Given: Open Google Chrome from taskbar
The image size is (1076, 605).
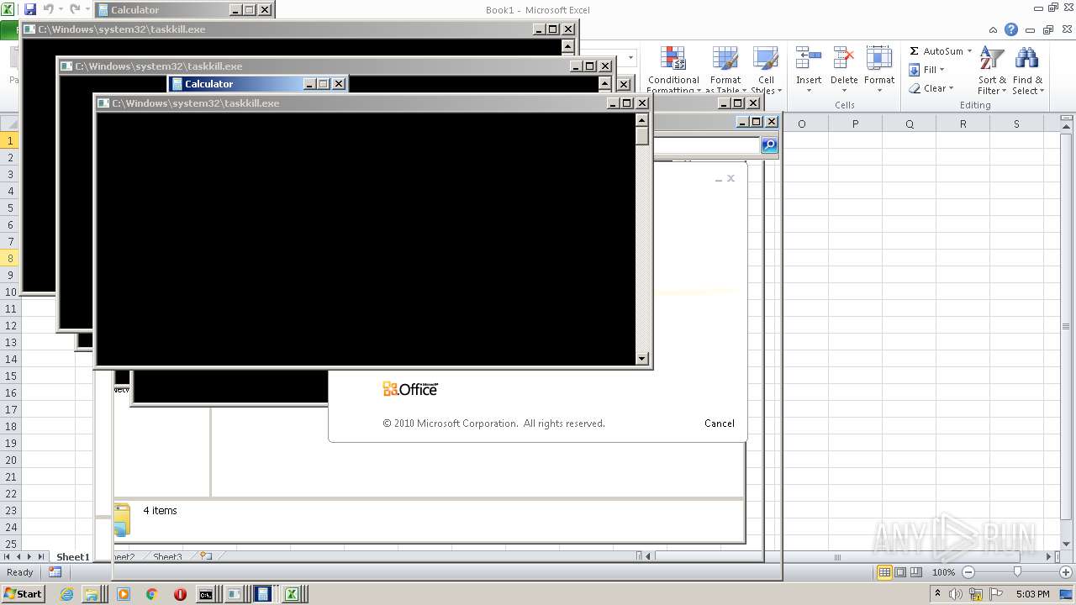Looking at the screenshot, I should (151, 594).
